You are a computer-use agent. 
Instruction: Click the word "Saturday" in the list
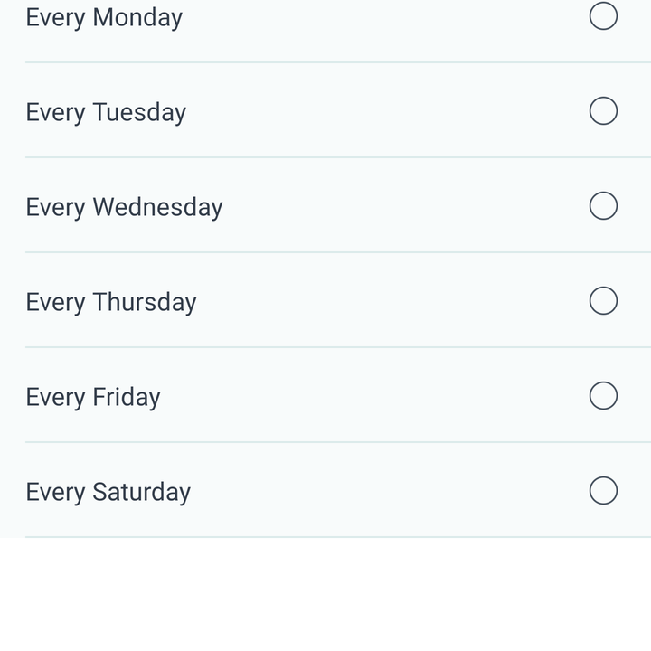[142, 493]
